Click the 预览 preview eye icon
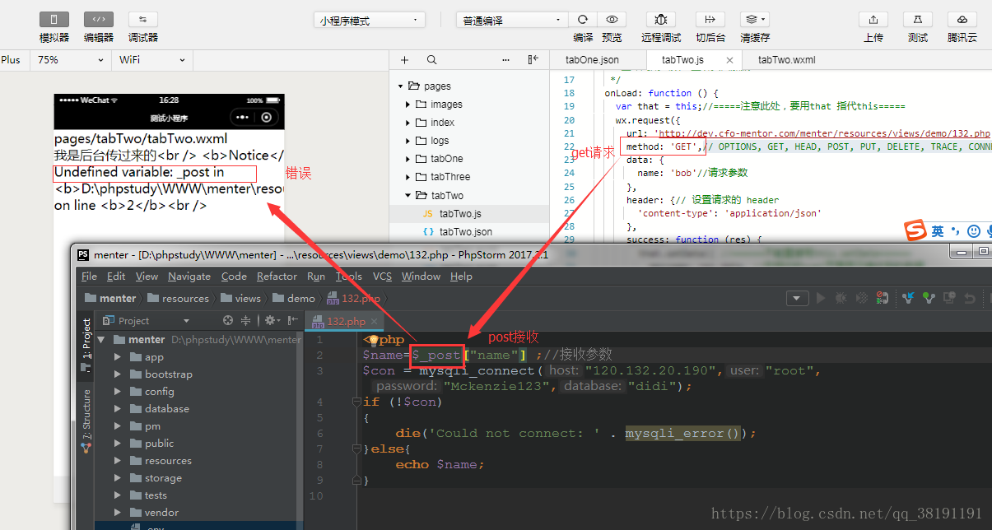992x530 pixels. [611, 20]
